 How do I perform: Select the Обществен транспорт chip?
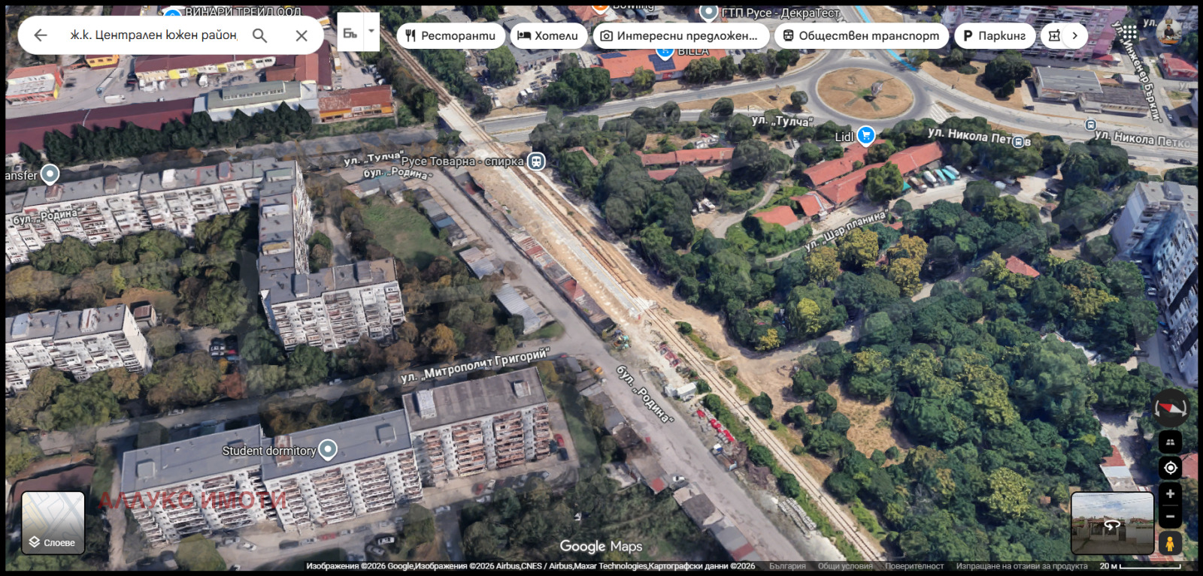[861, 35]
